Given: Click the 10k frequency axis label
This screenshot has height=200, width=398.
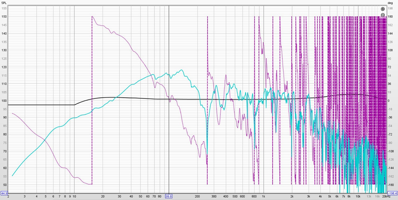Looking at the screenshot, I should point(358,197).
